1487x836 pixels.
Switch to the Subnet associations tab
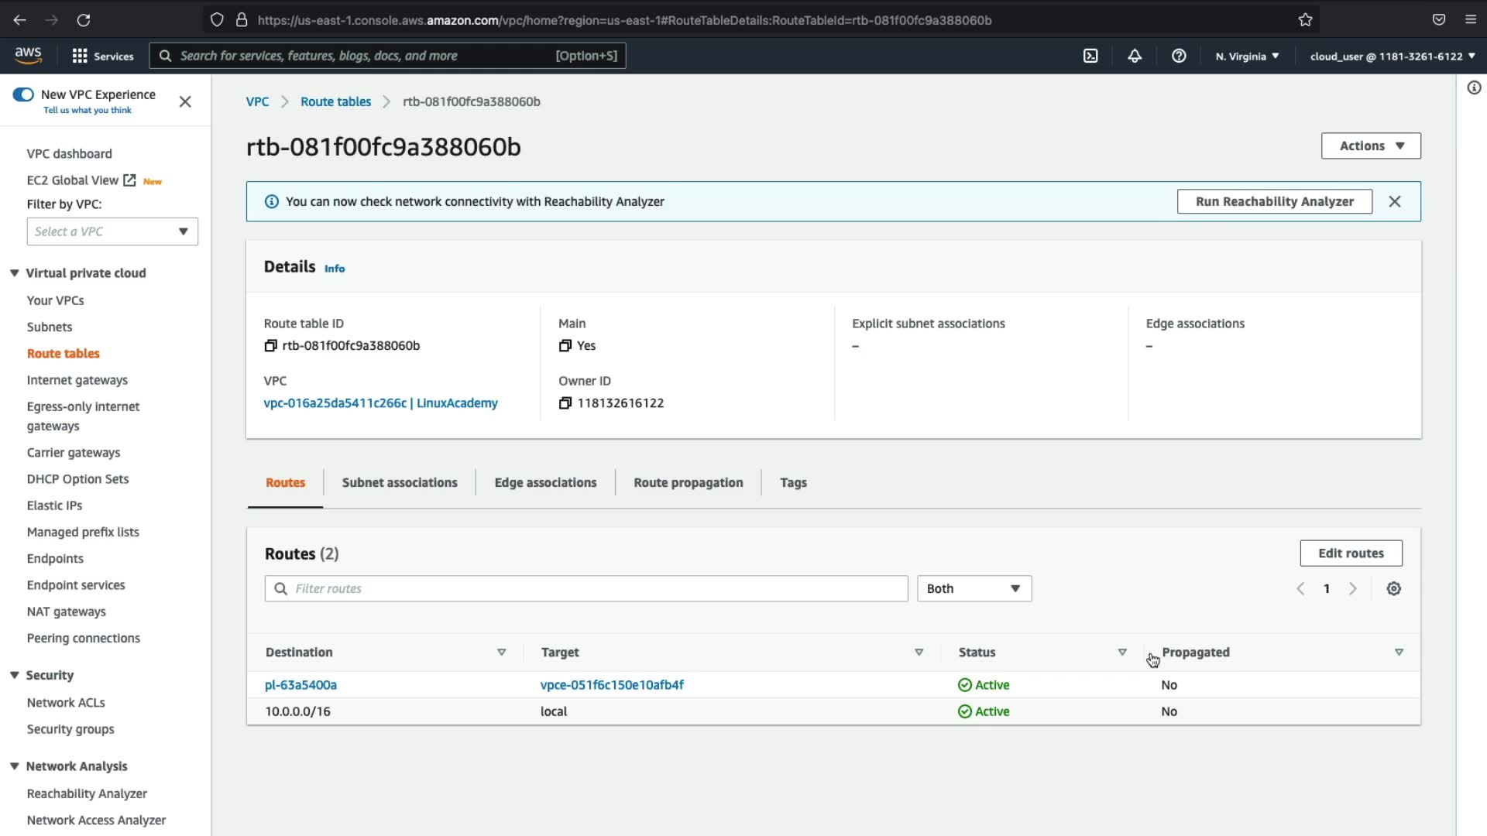click(x=400, y=483)
